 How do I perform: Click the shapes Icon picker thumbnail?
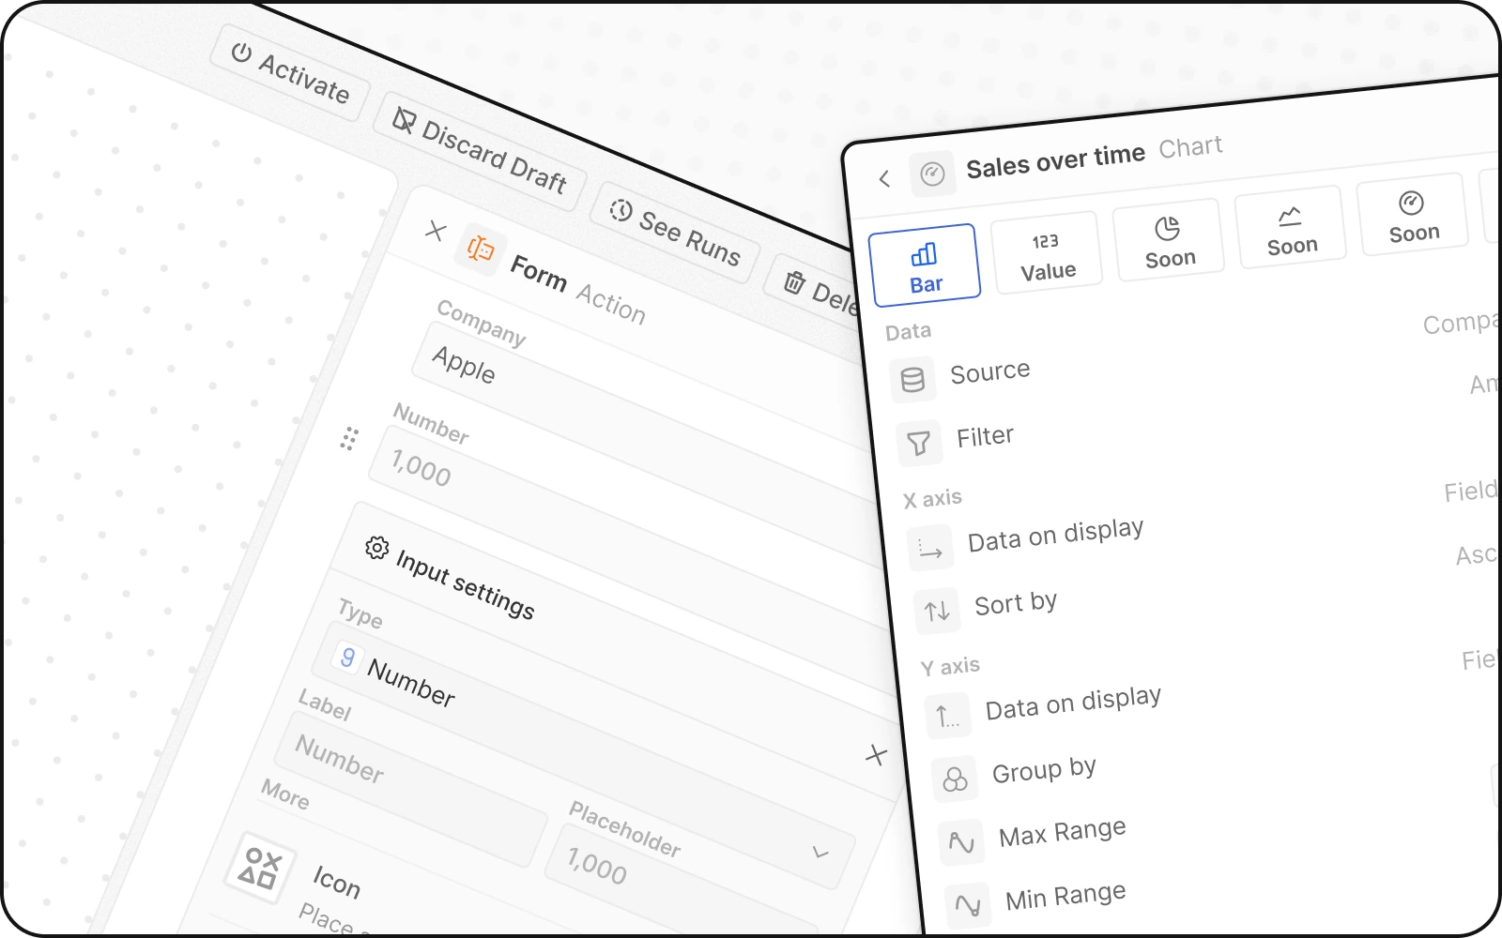[x=260, y=868]
